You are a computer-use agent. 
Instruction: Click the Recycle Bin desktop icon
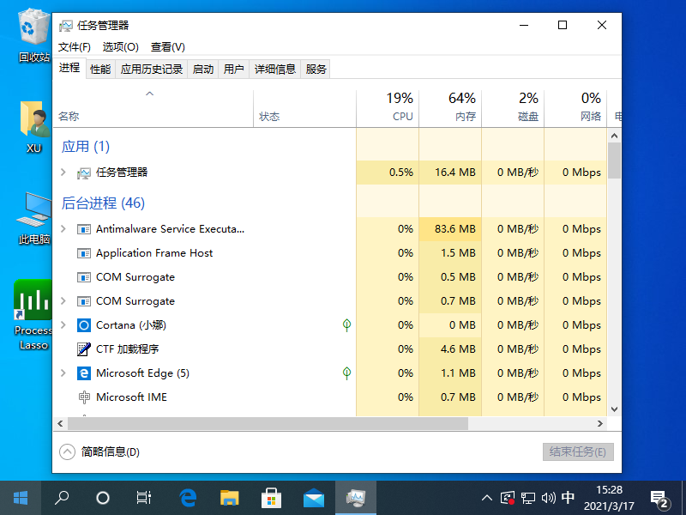point(33,34)
